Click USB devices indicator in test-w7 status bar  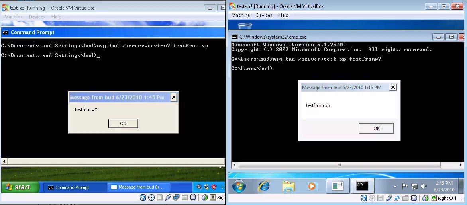click(x=389, y=198)
